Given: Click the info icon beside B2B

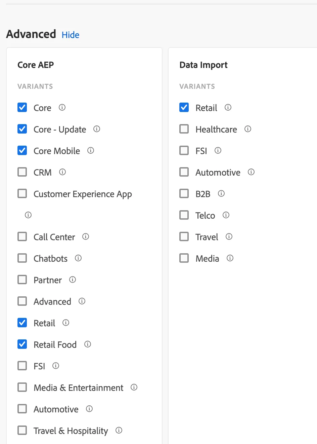Looking at the screenshot, I should (x=221, y=193).
